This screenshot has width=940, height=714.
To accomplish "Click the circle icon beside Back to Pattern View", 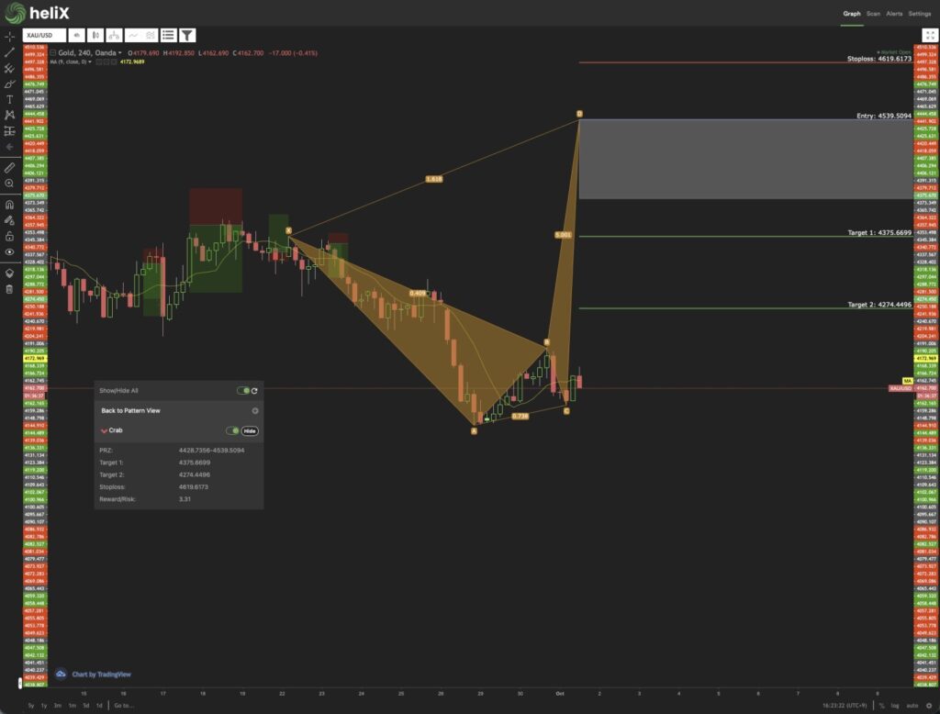I will (x=255, y=410).
